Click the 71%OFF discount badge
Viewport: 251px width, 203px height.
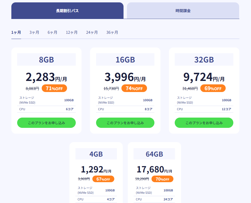54,88
